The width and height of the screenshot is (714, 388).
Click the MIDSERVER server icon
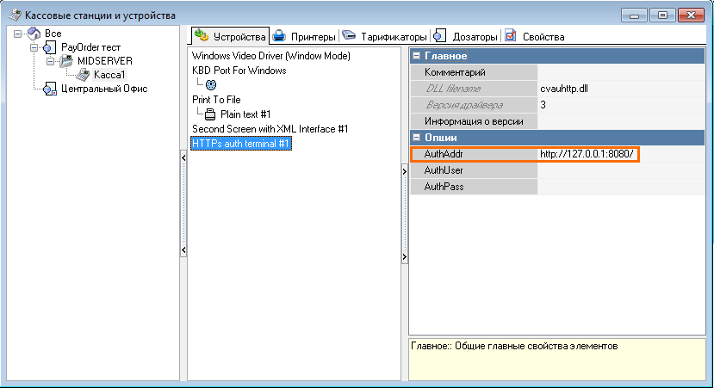pyautogui.click(x=66, y=61)
